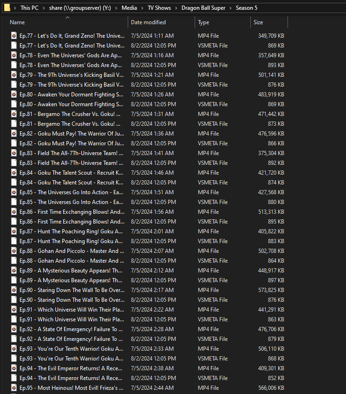Viewport: 346px width, 394px height.
Task: Click the VSMETA file icon for Ep.89
Action: click(x=14, y=280)
